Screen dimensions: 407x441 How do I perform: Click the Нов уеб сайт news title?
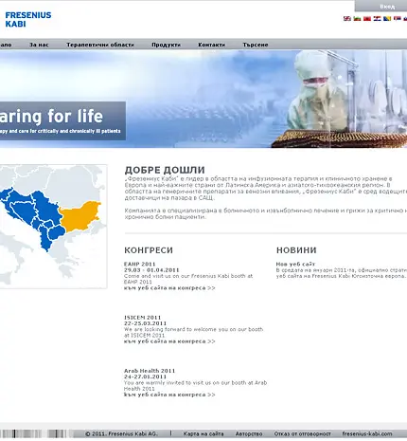(x=296, y=264)
